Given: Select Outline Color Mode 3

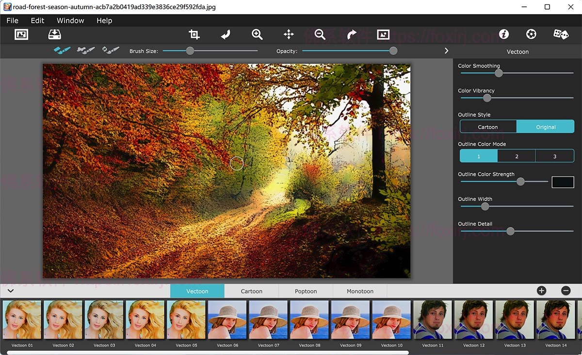Looking at the screenshot, I should click(554, 155).
